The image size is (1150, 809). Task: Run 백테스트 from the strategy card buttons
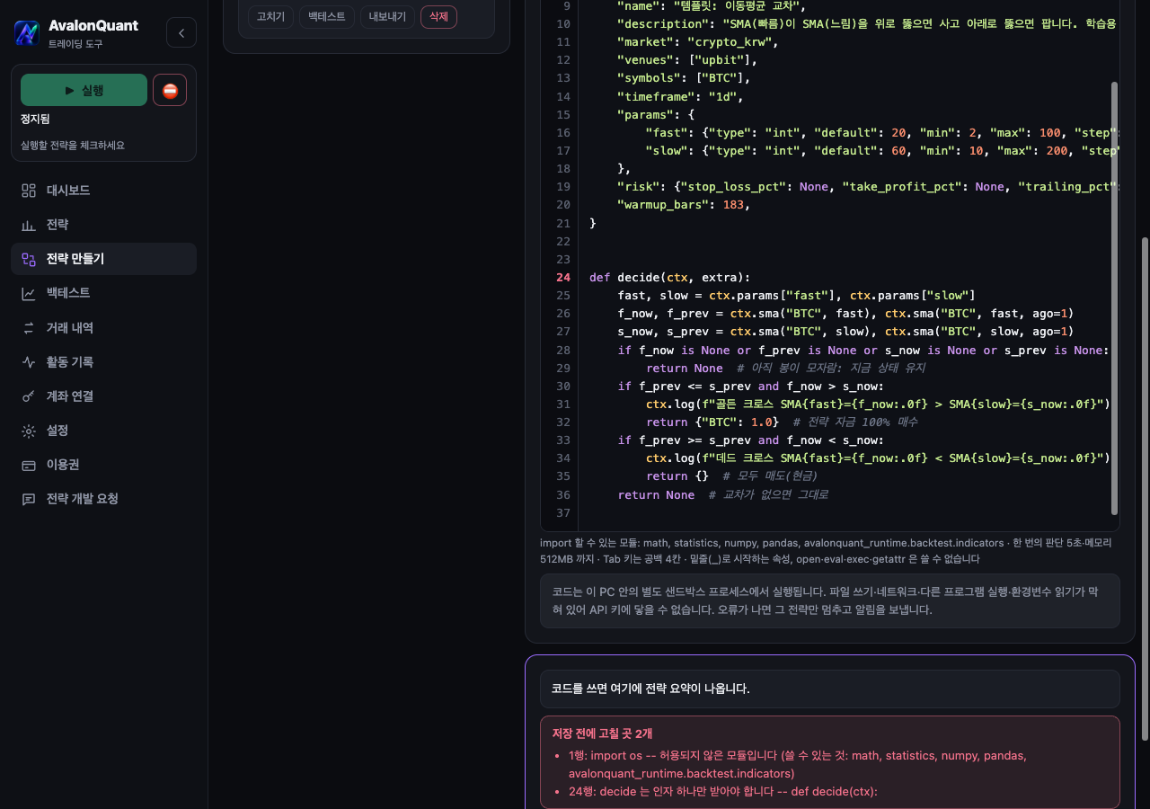[327, 17]
